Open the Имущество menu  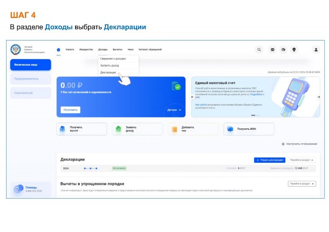click(86, 50)
